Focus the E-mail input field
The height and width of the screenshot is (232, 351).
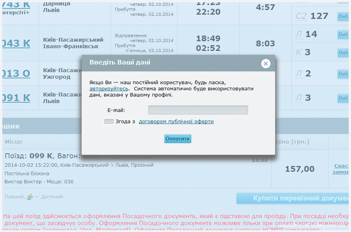click(198, 110)
